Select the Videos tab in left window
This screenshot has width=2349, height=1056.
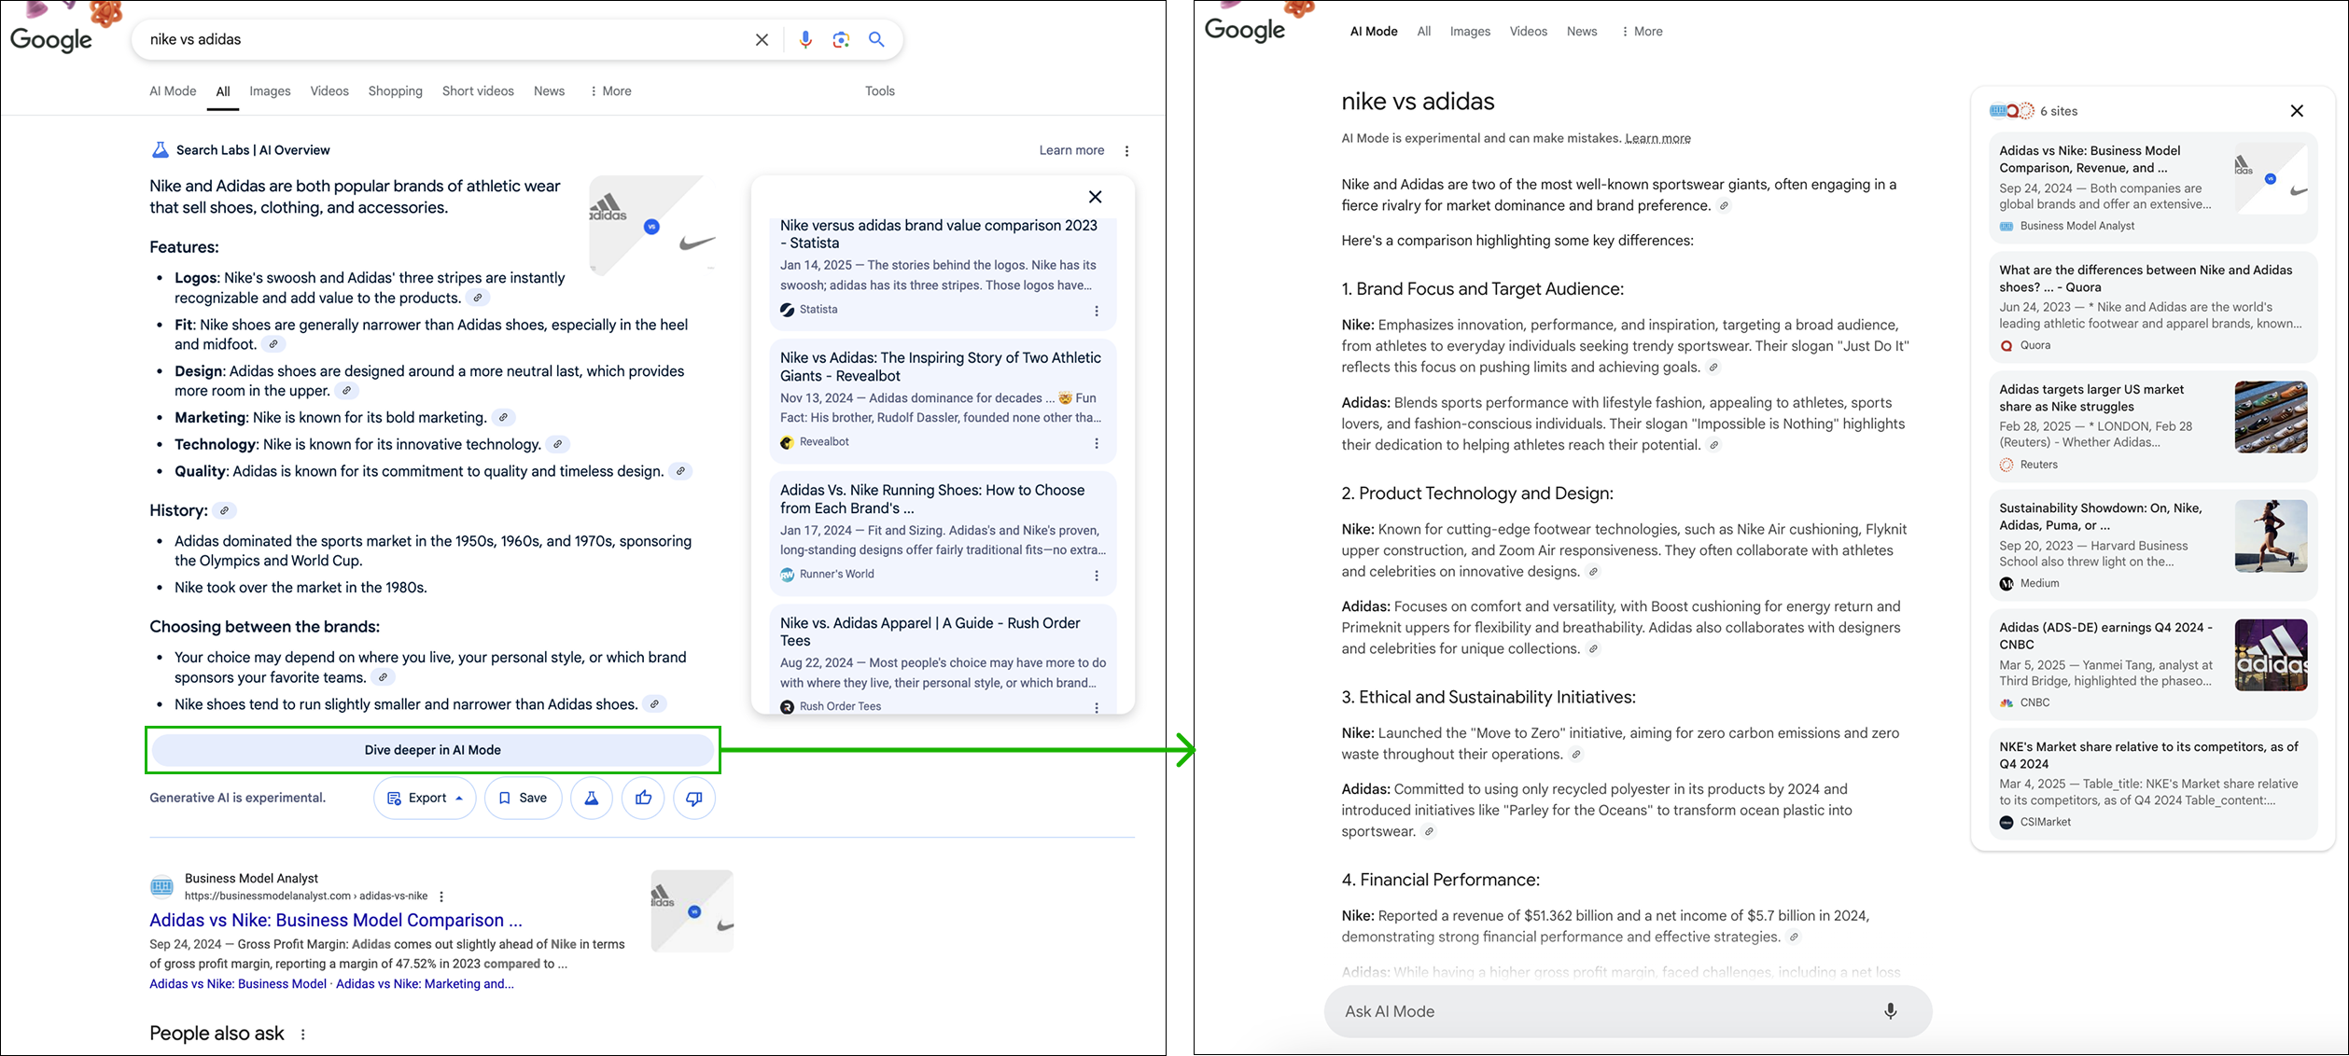[329, 90]
